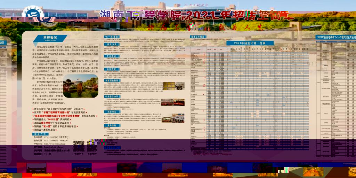The height and width of the screenshot is (178, 356).
Task: Click the bullet line "卓越工程师教育培养计划"
Action: pyautogui.click(x=59, y=113)
